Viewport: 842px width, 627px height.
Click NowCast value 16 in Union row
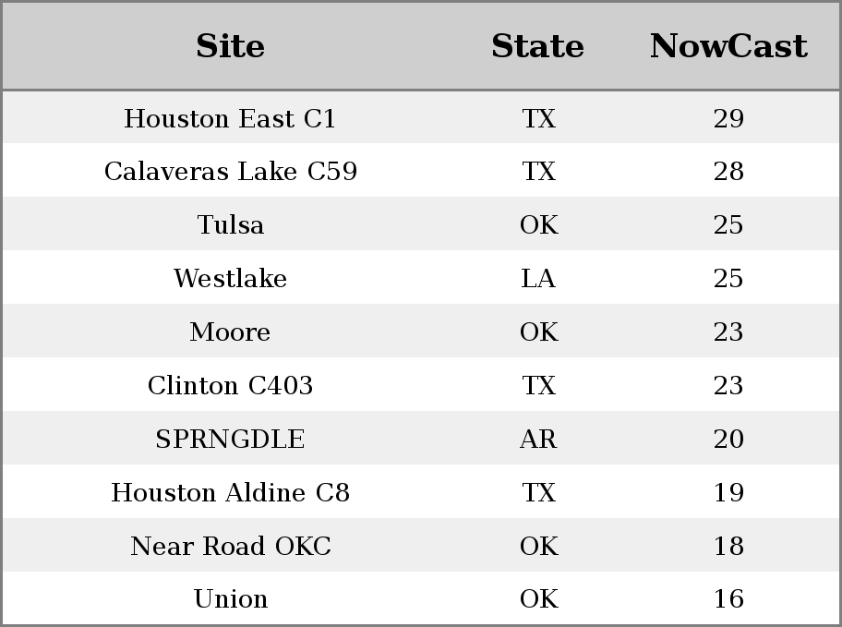click(x=728, y=598)
